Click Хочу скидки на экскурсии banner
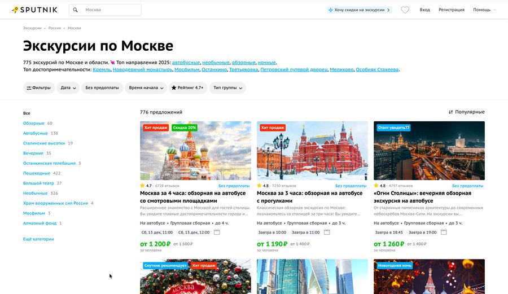This screenshot has height=294, width=508. tap(360, 10)
